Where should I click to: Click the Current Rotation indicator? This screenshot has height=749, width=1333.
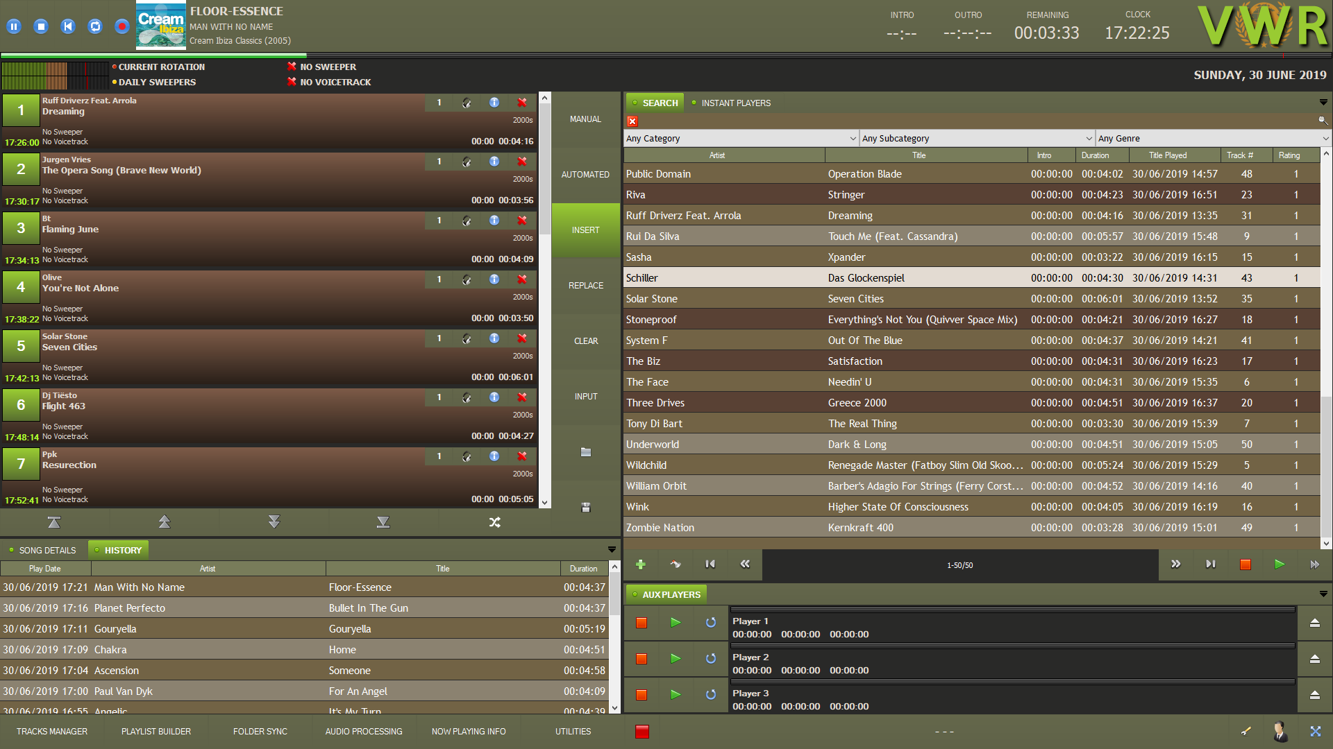coord(158,67)
